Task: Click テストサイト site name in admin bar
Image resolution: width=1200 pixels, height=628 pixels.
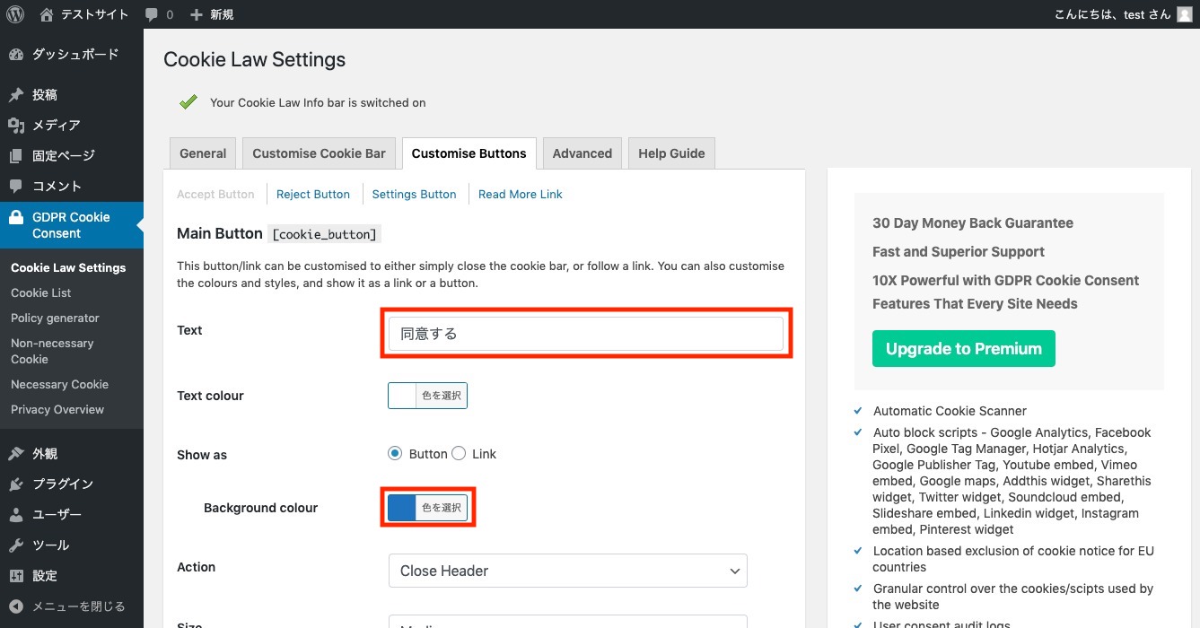Action: pos(95,14)
